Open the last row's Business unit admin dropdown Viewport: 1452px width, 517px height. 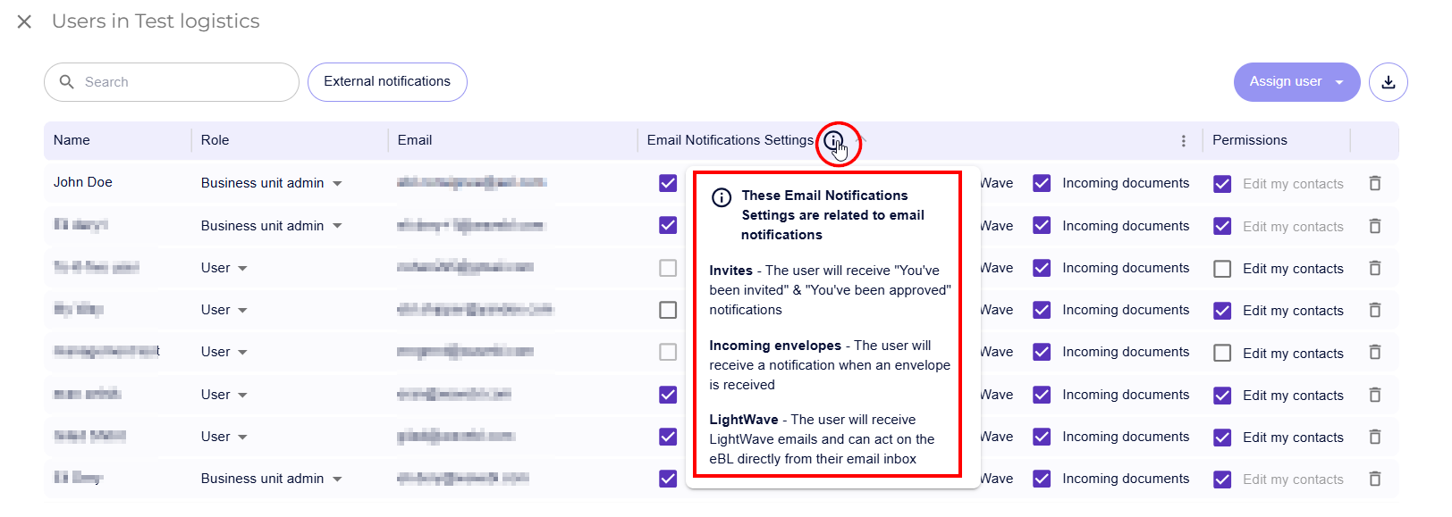tap(272, 479)
